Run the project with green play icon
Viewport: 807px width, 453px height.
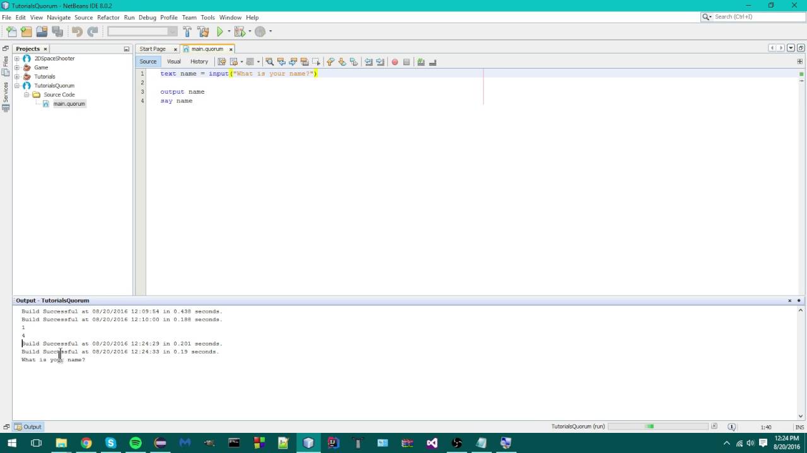click(220, 31)
